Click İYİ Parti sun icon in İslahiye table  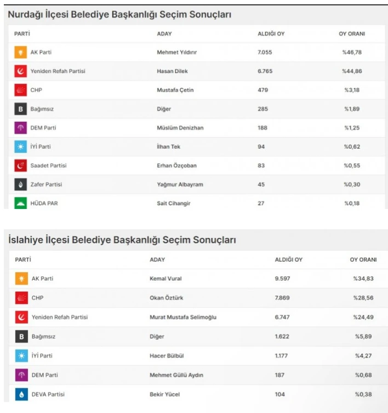point(21,356)
